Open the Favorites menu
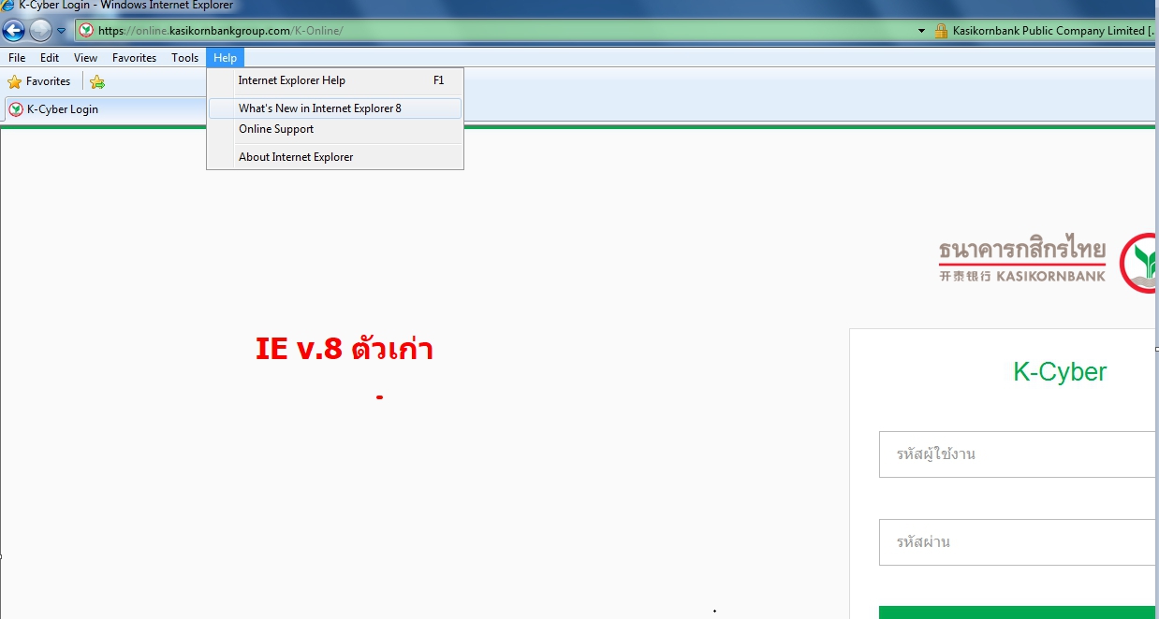The height and width of the screenshot is (619, 1159). pos(135,58)
